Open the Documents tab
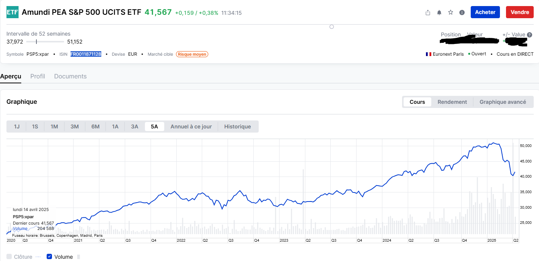This screenshot has height=261, width=539. point(70,76)
